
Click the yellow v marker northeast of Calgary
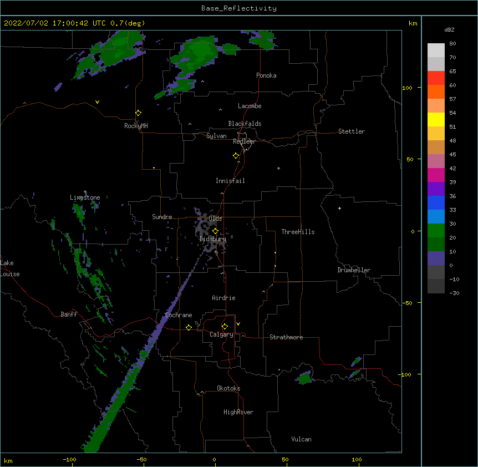pyautogui.click(x=238, y=324)
